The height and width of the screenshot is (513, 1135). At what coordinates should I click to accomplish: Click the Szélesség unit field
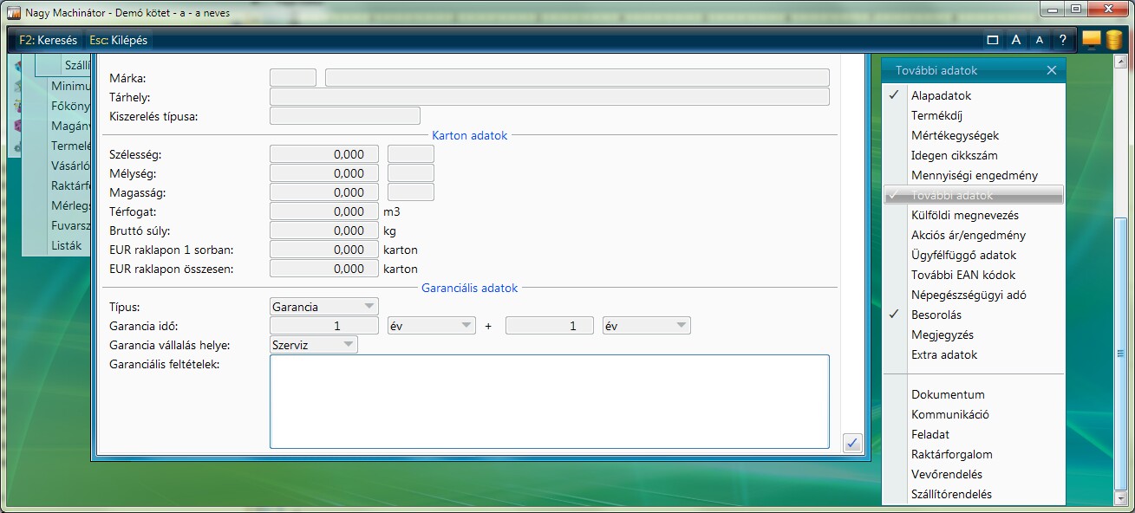click(x=411, y=154)
